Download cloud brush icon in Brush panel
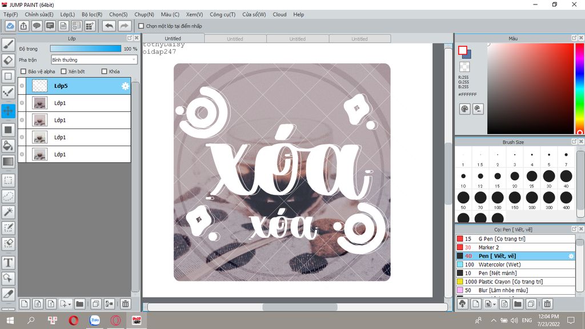This screenshot has height=329, width=585. (463, 304)
